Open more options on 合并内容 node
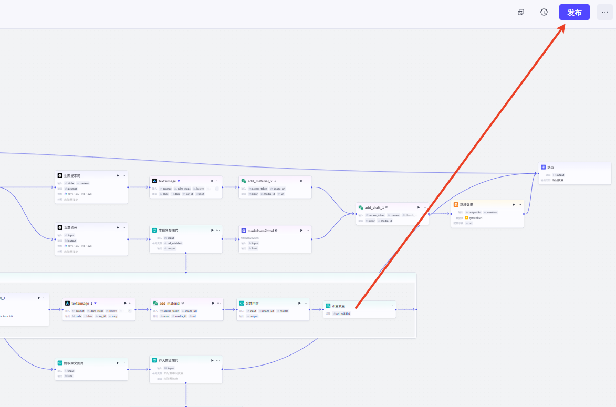Viewport: 616px width, 407px height. point(305,304)
